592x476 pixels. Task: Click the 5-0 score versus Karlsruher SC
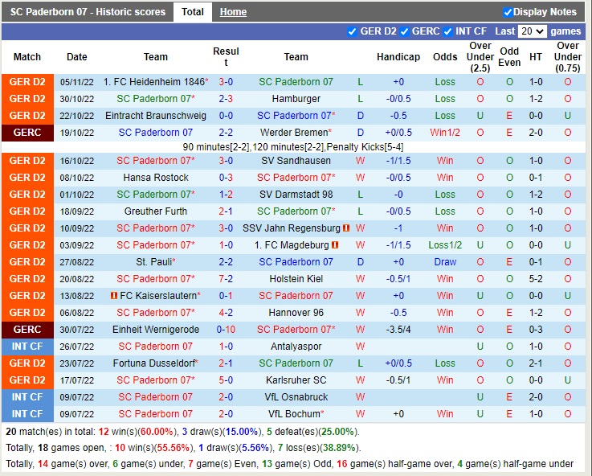pyautogui.click(x=226, y=380)
